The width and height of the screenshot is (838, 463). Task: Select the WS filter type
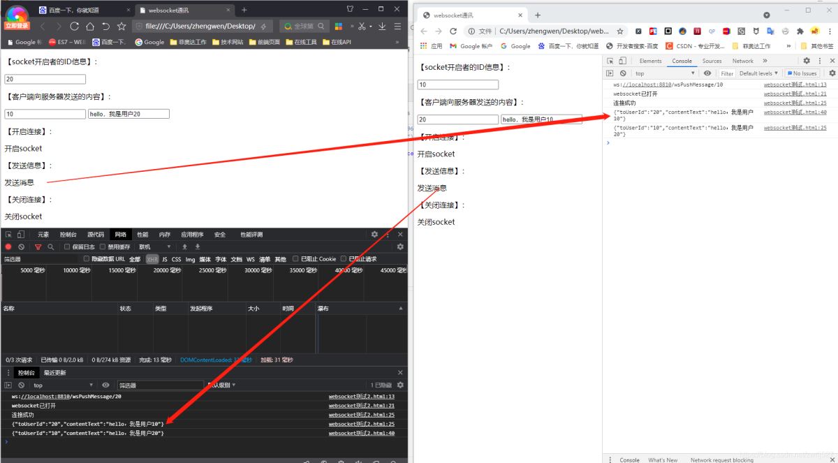250,259
